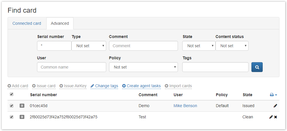Click the Create agent tasks link
The image size is (287, 131).
point(141,86)
